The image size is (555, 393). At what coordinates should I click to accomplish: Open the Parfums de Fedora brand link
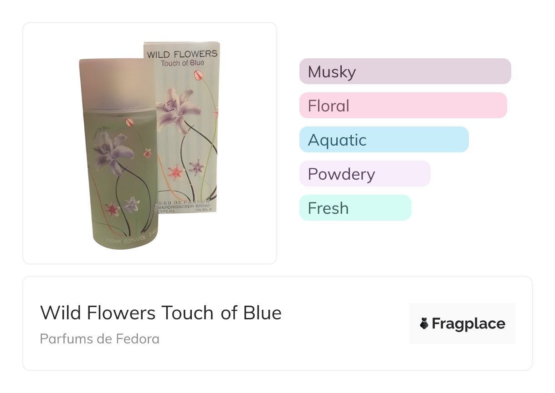pos(99,339)
